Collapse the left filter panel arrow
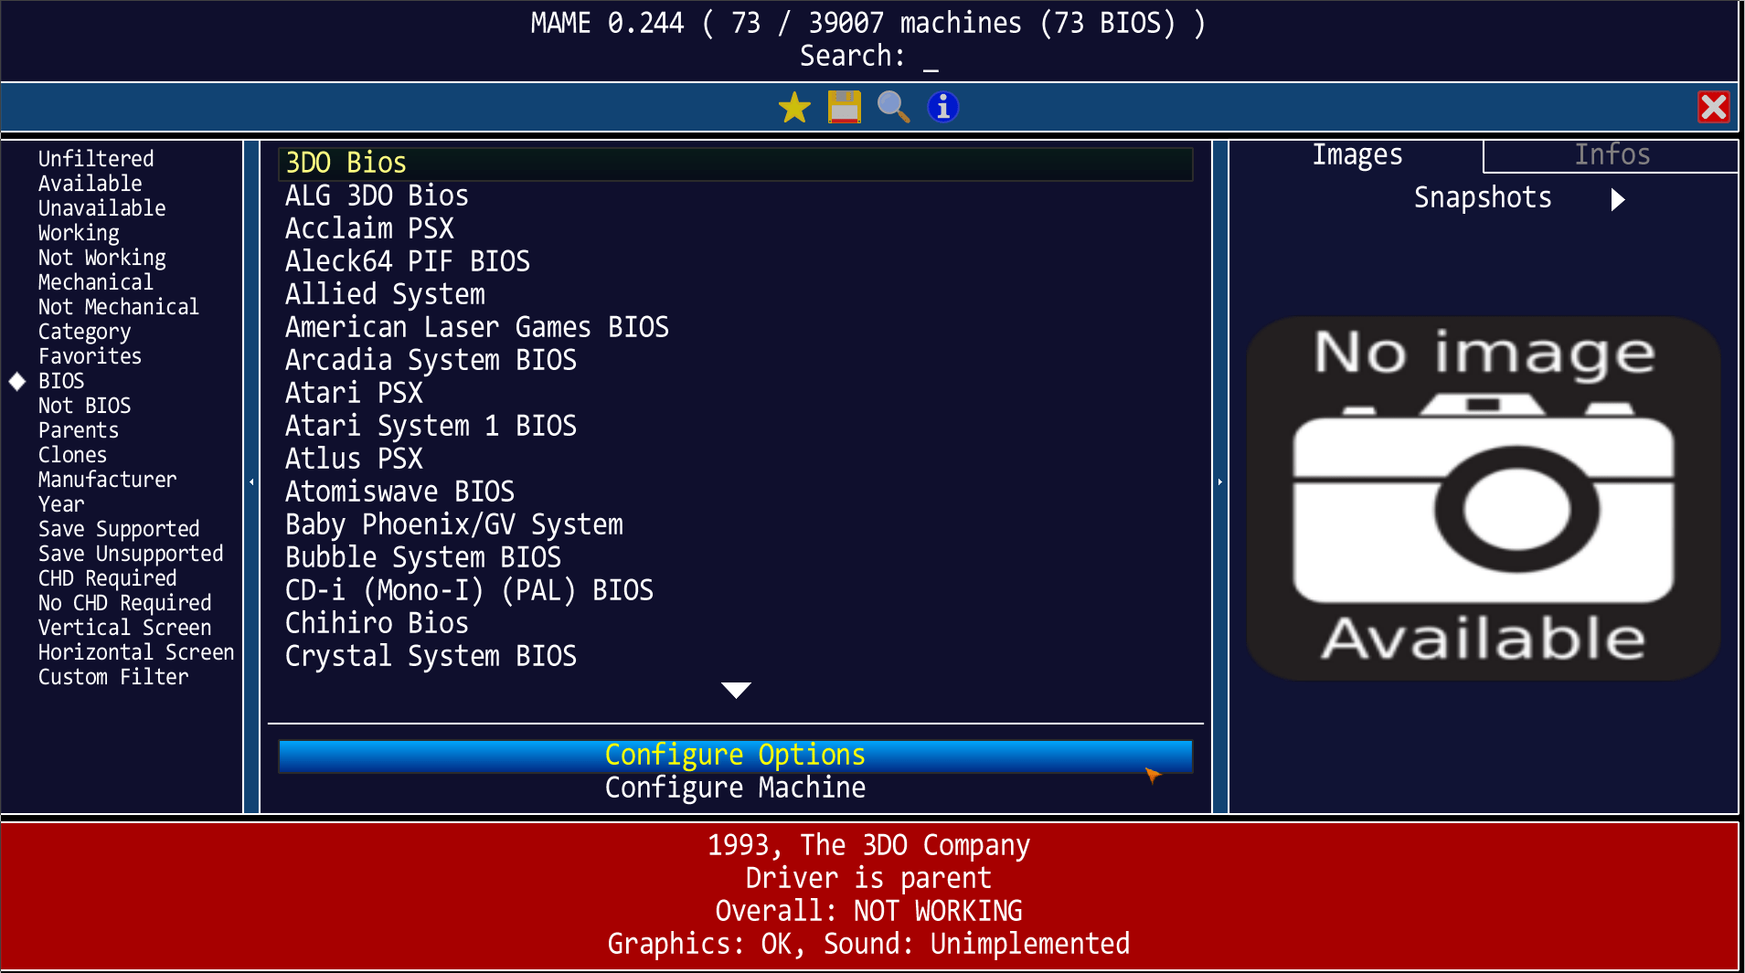The image size is (1745, 973). pos(251,481)
